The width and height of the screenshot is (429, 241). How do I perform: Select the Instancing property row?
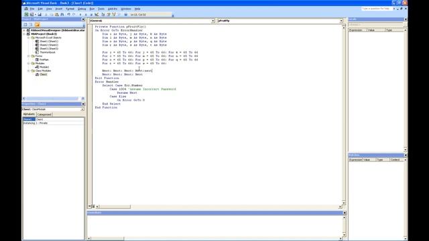pos(53,123)
